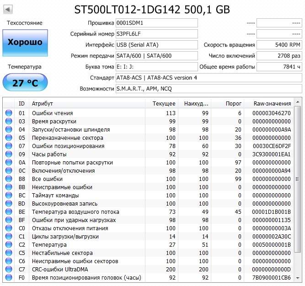Click the 27 °C temperature indicator
The image size is (305, 286).
(25, 82)
